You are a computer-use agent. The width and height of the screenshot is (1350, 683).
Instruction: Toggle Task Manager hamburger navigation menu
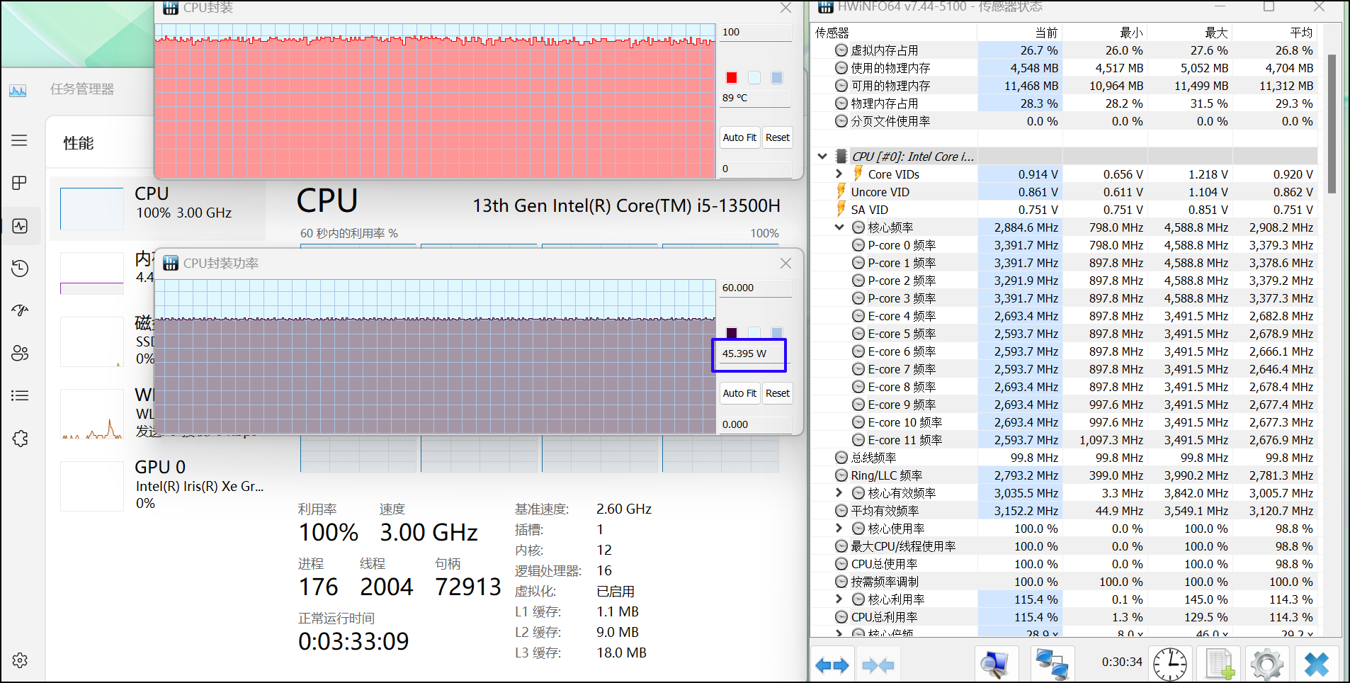[20, 140]
